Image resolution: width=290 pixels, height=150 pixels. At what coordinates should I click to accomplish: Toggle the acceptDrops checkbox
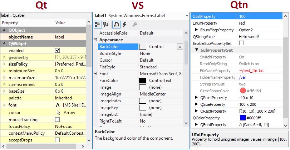[58, 140]
